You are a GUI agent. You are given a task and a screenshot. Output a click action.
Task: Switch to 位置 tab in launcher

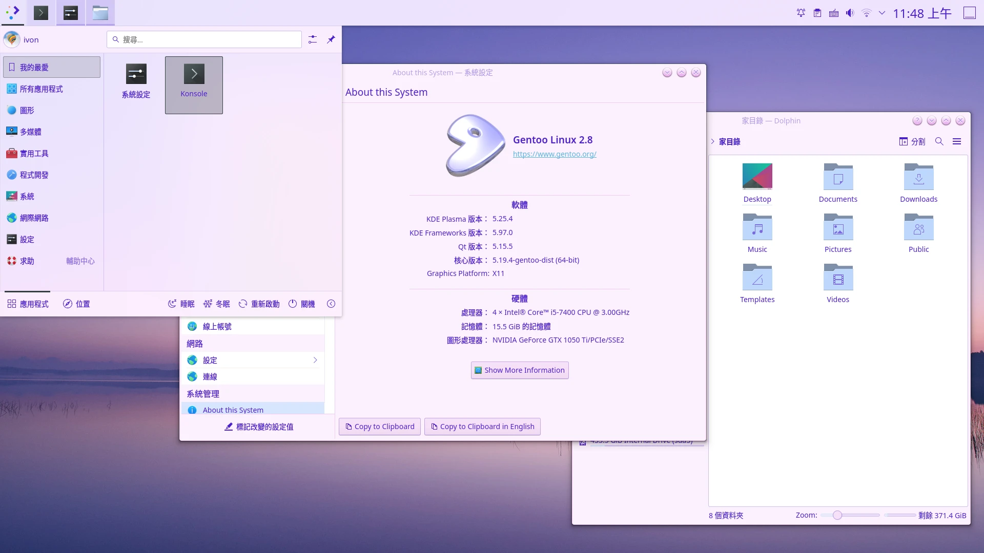[x=76, y=304]
